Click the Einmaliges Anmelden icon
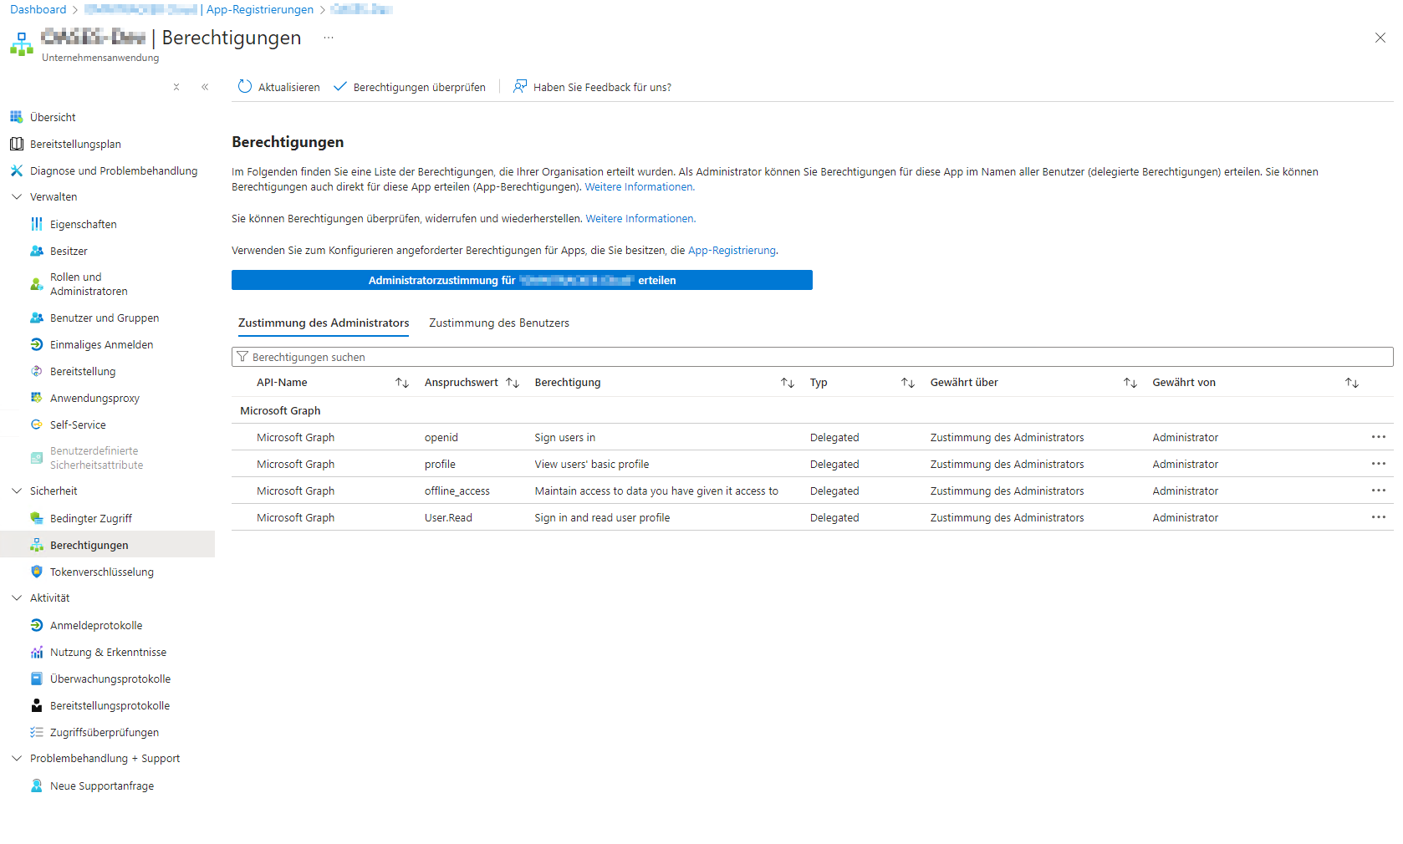Screen dimensions: 1403x844 (37, 344)
